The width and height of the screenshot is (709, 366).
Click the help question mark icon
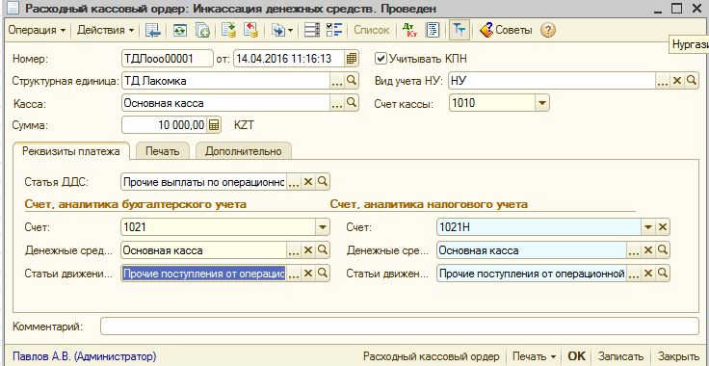pos(547,30)
